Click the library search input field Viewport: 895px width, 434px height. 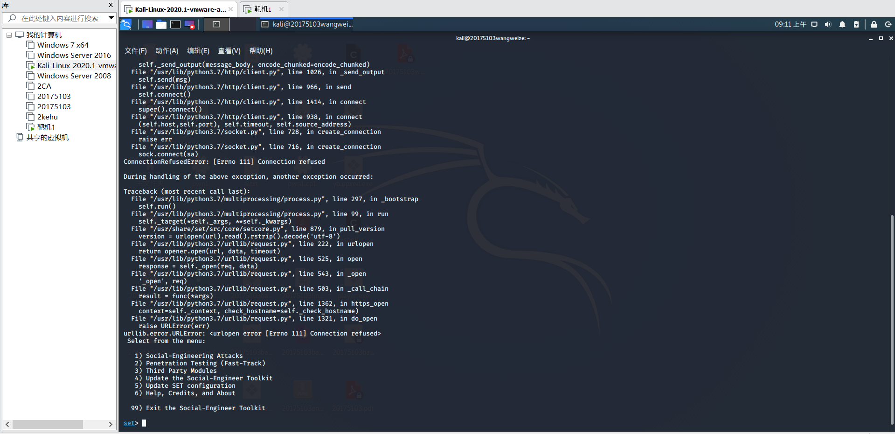(x=60, y=18)
